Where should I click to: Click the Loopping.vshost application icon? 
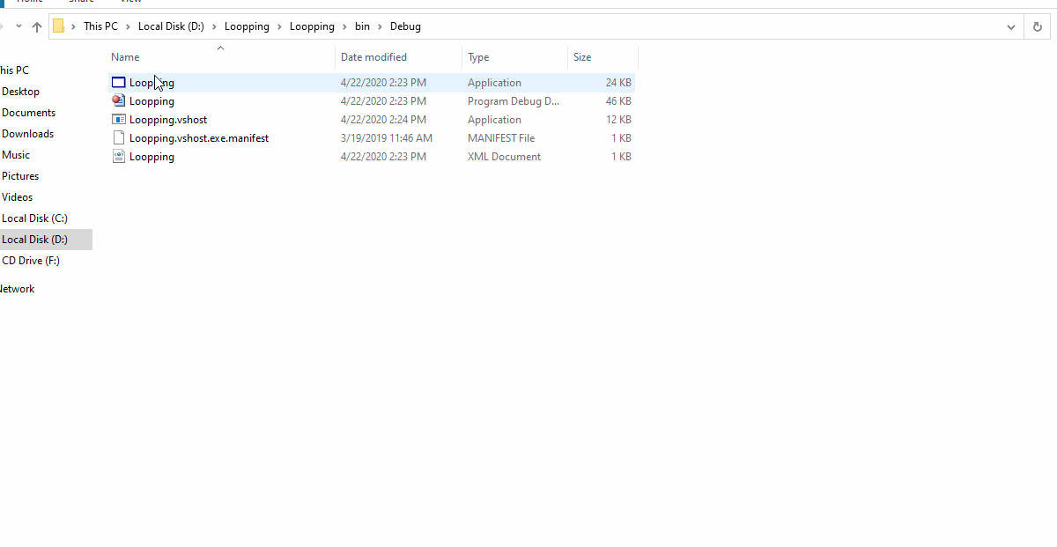coord(119,120)
